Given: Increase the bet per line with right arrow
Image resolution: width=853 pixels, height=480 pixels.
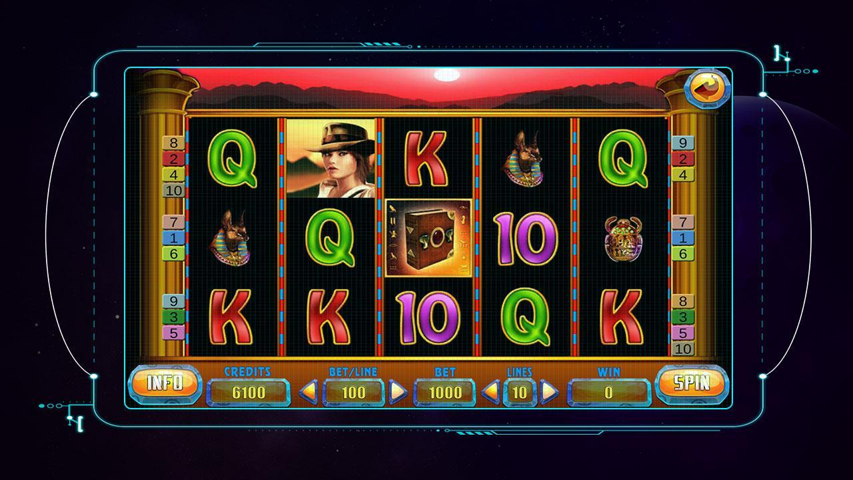Looking at the screenshot, I should [x=398, y=391].
